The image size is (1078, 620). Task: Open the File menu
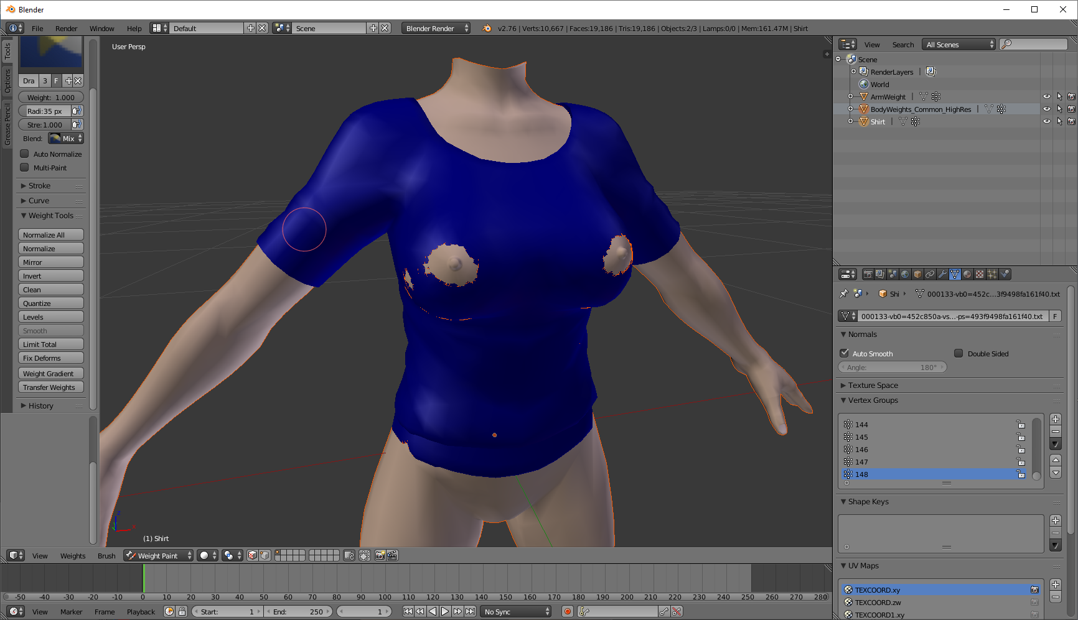tap(37, 28)
